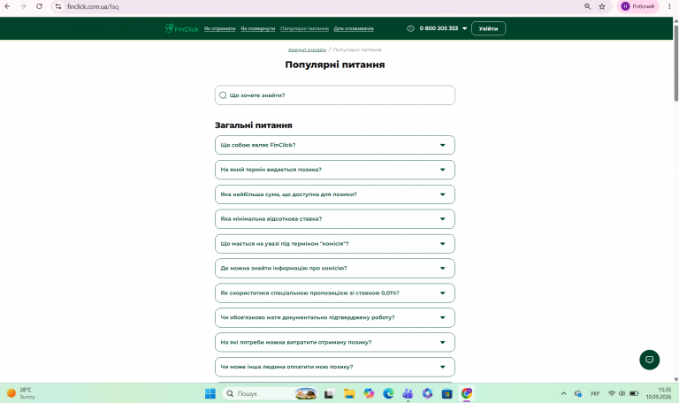Expand 'На який термін видається позика?'
Image resolution: width=679 pixels, height=403 pixels.
[x=335, y=170]
